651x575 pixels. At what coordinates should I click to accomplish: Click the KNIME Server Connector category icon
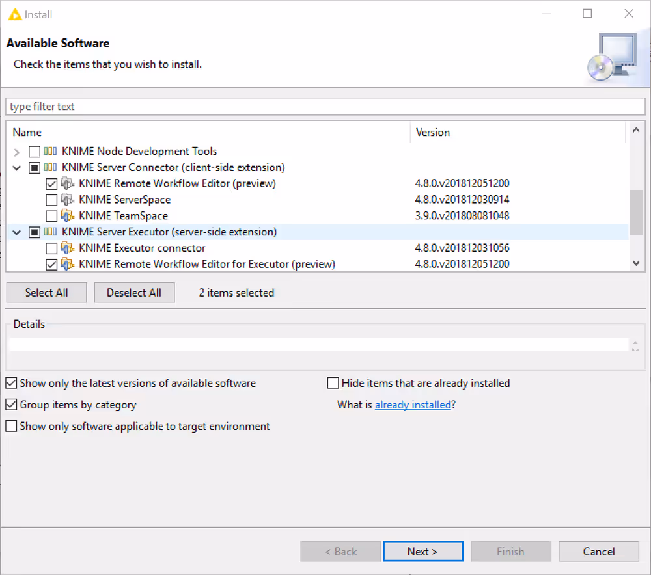click(x=51, y=167)
